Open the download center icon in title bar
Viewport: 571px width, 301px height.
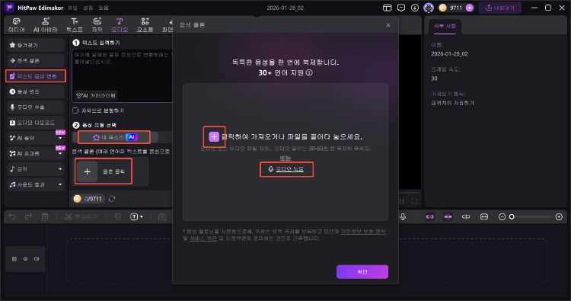point(415,8)
